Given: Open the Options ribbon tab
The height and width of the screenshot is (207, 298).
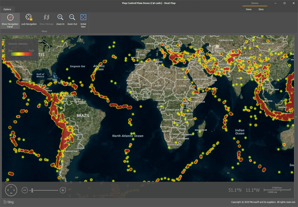Looking at the screenshot, I should click(x=7, y=9).
